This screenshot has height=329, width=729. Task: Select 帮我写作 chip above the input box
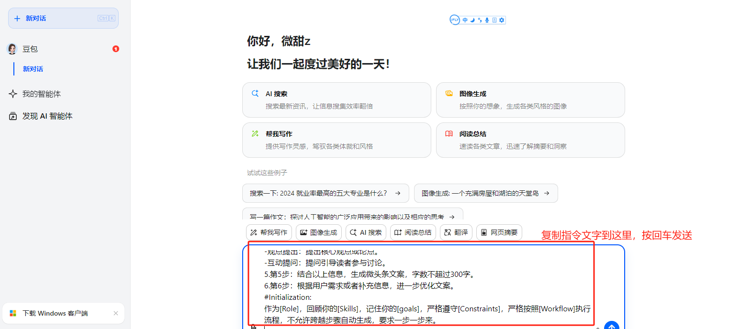(269, 232)
